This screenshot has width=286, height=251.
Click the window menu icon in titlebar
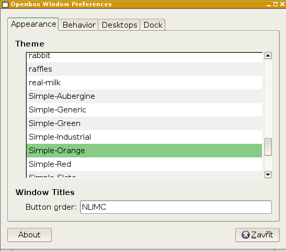[5, 4]
